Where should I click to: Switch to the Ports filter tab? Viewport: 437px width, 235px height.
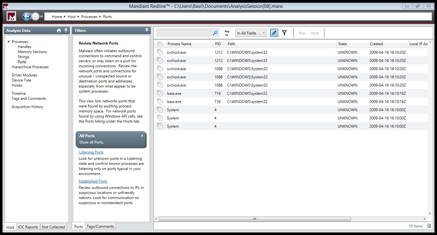coord(79,226)
